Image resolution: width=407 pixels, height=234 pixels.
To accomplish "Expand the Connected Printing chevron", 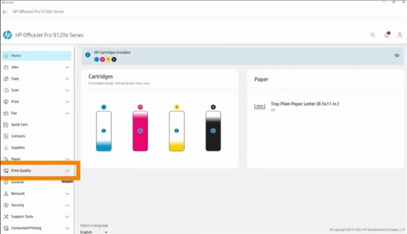I will coord(67,228).
